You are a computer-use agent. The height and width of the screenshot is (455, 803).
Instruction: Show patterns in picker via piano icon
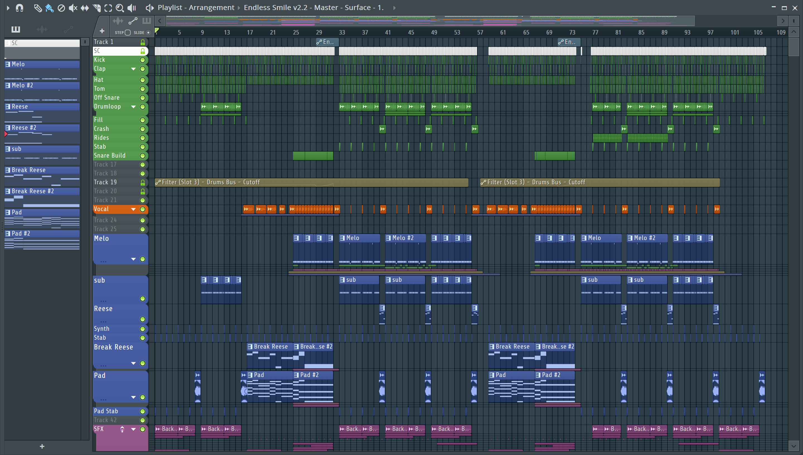click(16, 29)
